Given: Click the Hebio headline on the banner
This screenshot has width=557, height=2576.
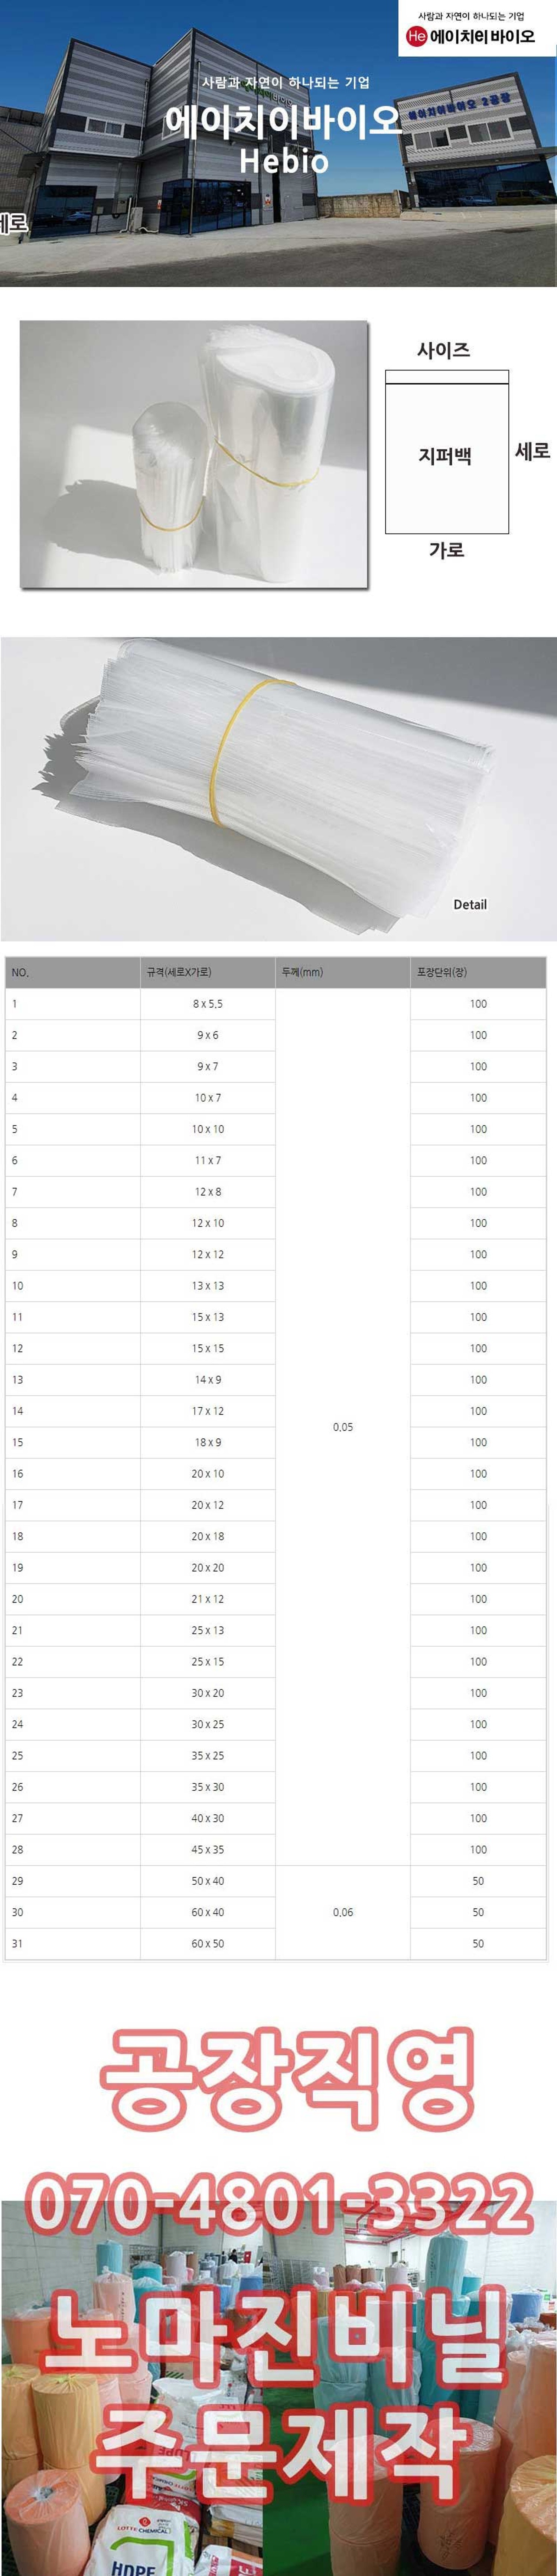Looking at the screenshot, I should click(x=284, y=160).
